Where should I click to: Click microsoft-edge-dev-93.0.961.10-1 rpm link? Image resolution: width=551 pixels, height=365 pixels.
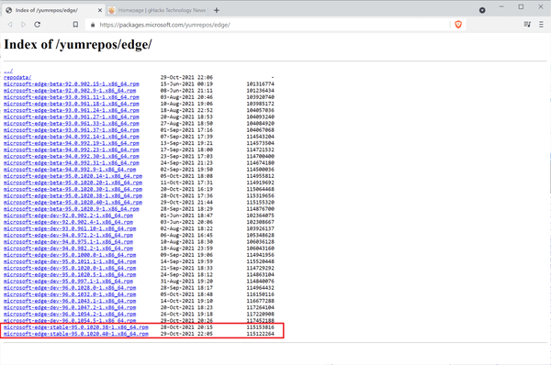[x=70, y=228]
